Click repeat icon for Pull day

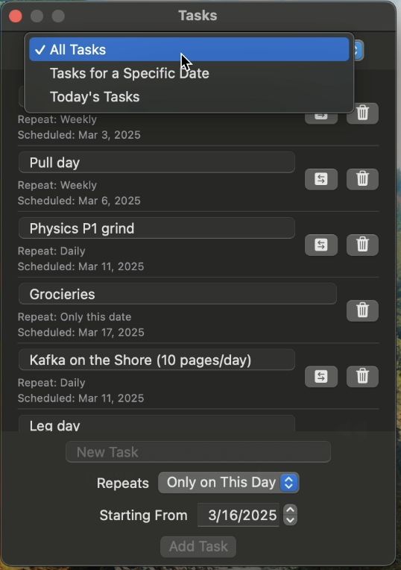[321, 179]
